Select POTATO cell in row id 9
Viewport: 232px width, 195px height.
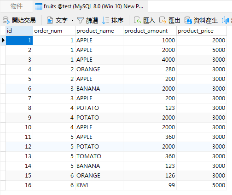(x=99, y=118)
